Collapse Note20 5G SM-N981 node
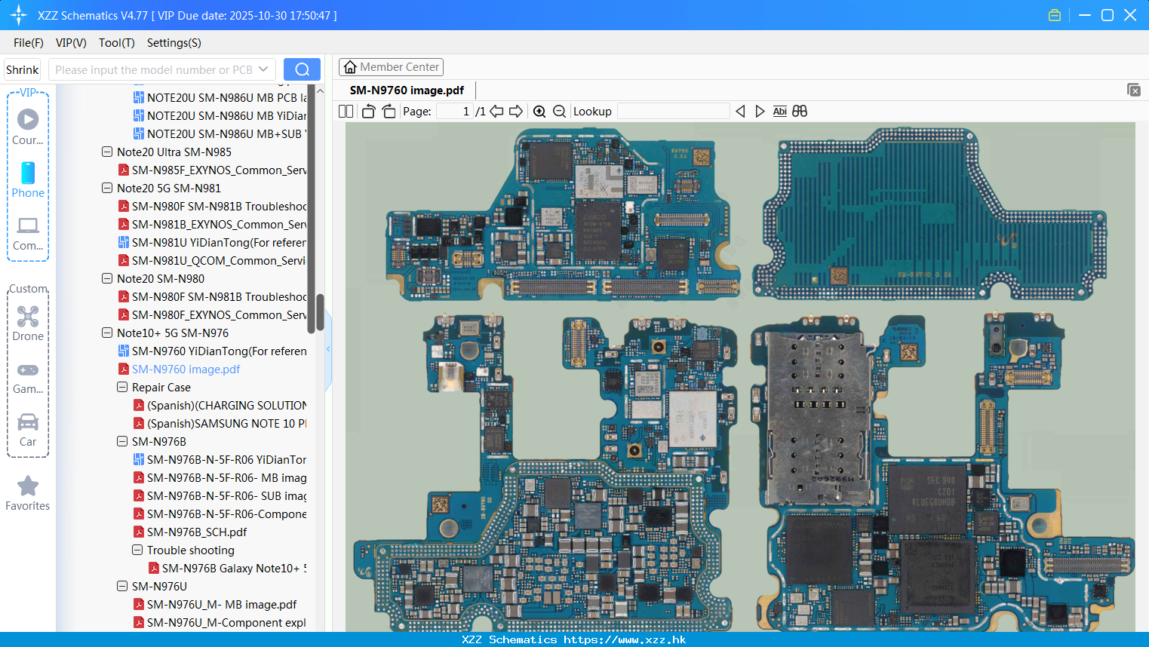Image resolution: width=1149 pixels, height=647 pixels. pyautogui.click(x=107, y=188)
